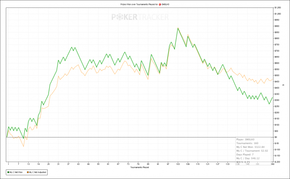Click the 'My C / Tournament: $2.02' summary line
Image resolution: width=290 pixels, height=179 pixels.
tap(252, 151)
